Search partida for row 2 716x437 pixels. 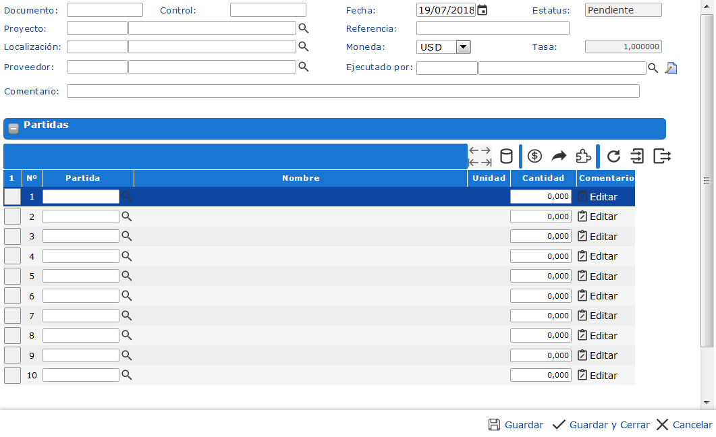[126, 216]
